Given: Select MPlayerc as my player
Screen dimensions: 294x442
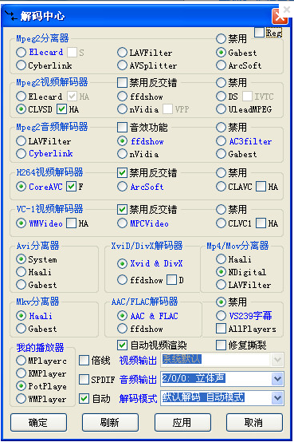Looking at the screenshot, I should tap(22, 361).
